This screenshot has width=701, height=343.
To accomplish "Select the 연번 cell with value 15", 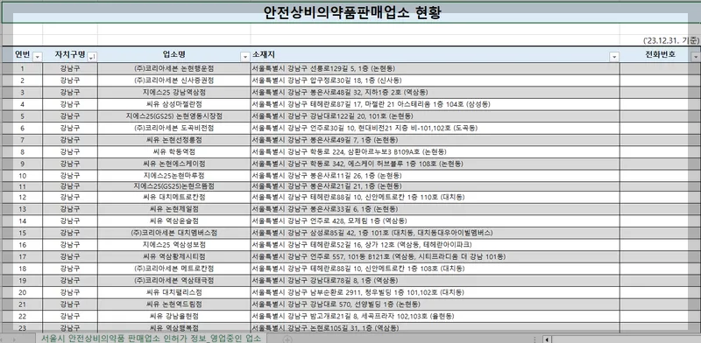I will click(x=23, y=233).
